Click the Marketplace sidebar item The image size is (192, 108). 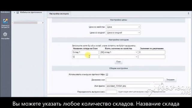pyautogui.click(x=5, y=12)
